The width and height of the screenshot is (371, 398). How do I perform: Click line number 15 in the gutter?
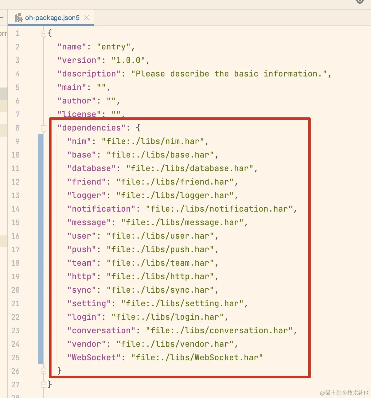pos(15,222)
